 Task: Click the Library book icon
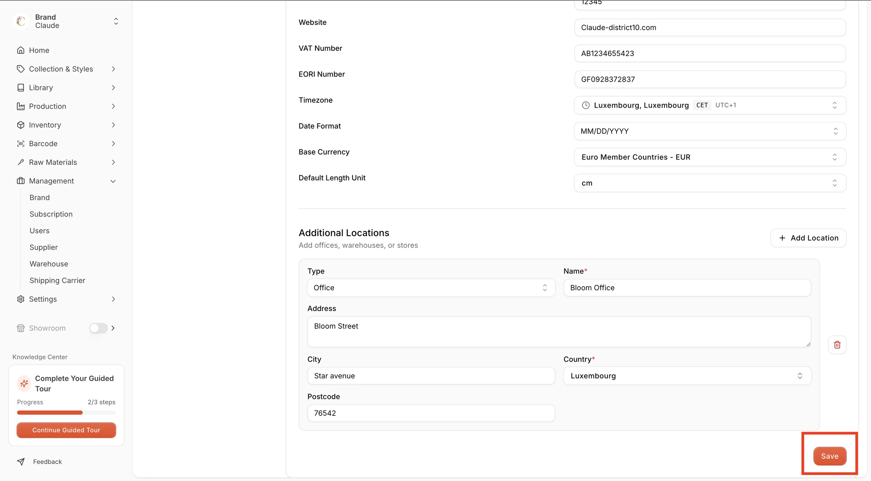coord(21,87)
